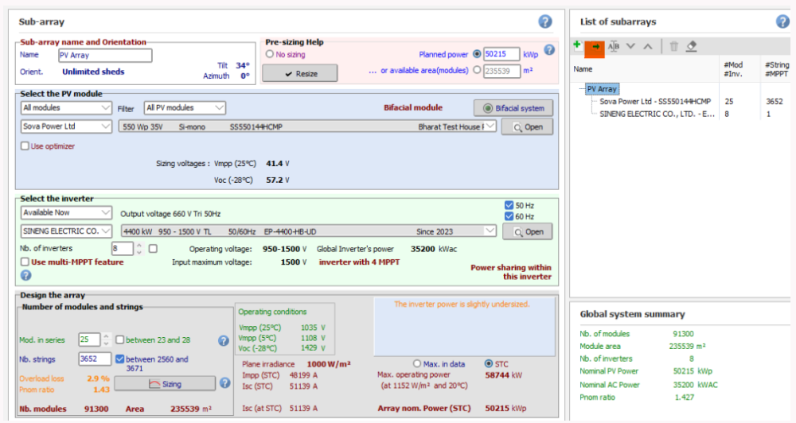Open the Sova Power Ltd manufacturer dropdown
Image resolution: width=796 pixels, height=423 pixels.
[66, 126]
